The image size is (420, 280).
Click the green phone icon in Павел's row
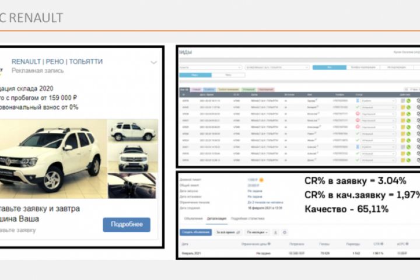(408, 134)
